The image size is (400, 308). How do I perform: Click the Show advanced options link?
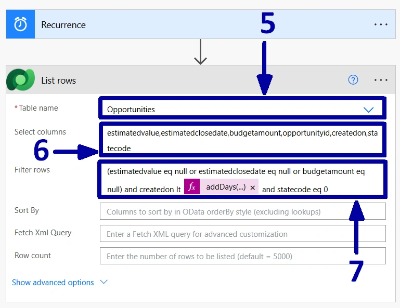click(x=53, y=282)
